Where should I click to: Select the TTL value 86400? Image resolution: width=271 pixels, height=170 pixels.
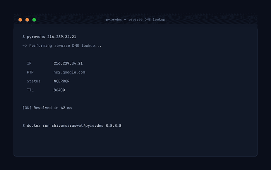click(59, 90)
